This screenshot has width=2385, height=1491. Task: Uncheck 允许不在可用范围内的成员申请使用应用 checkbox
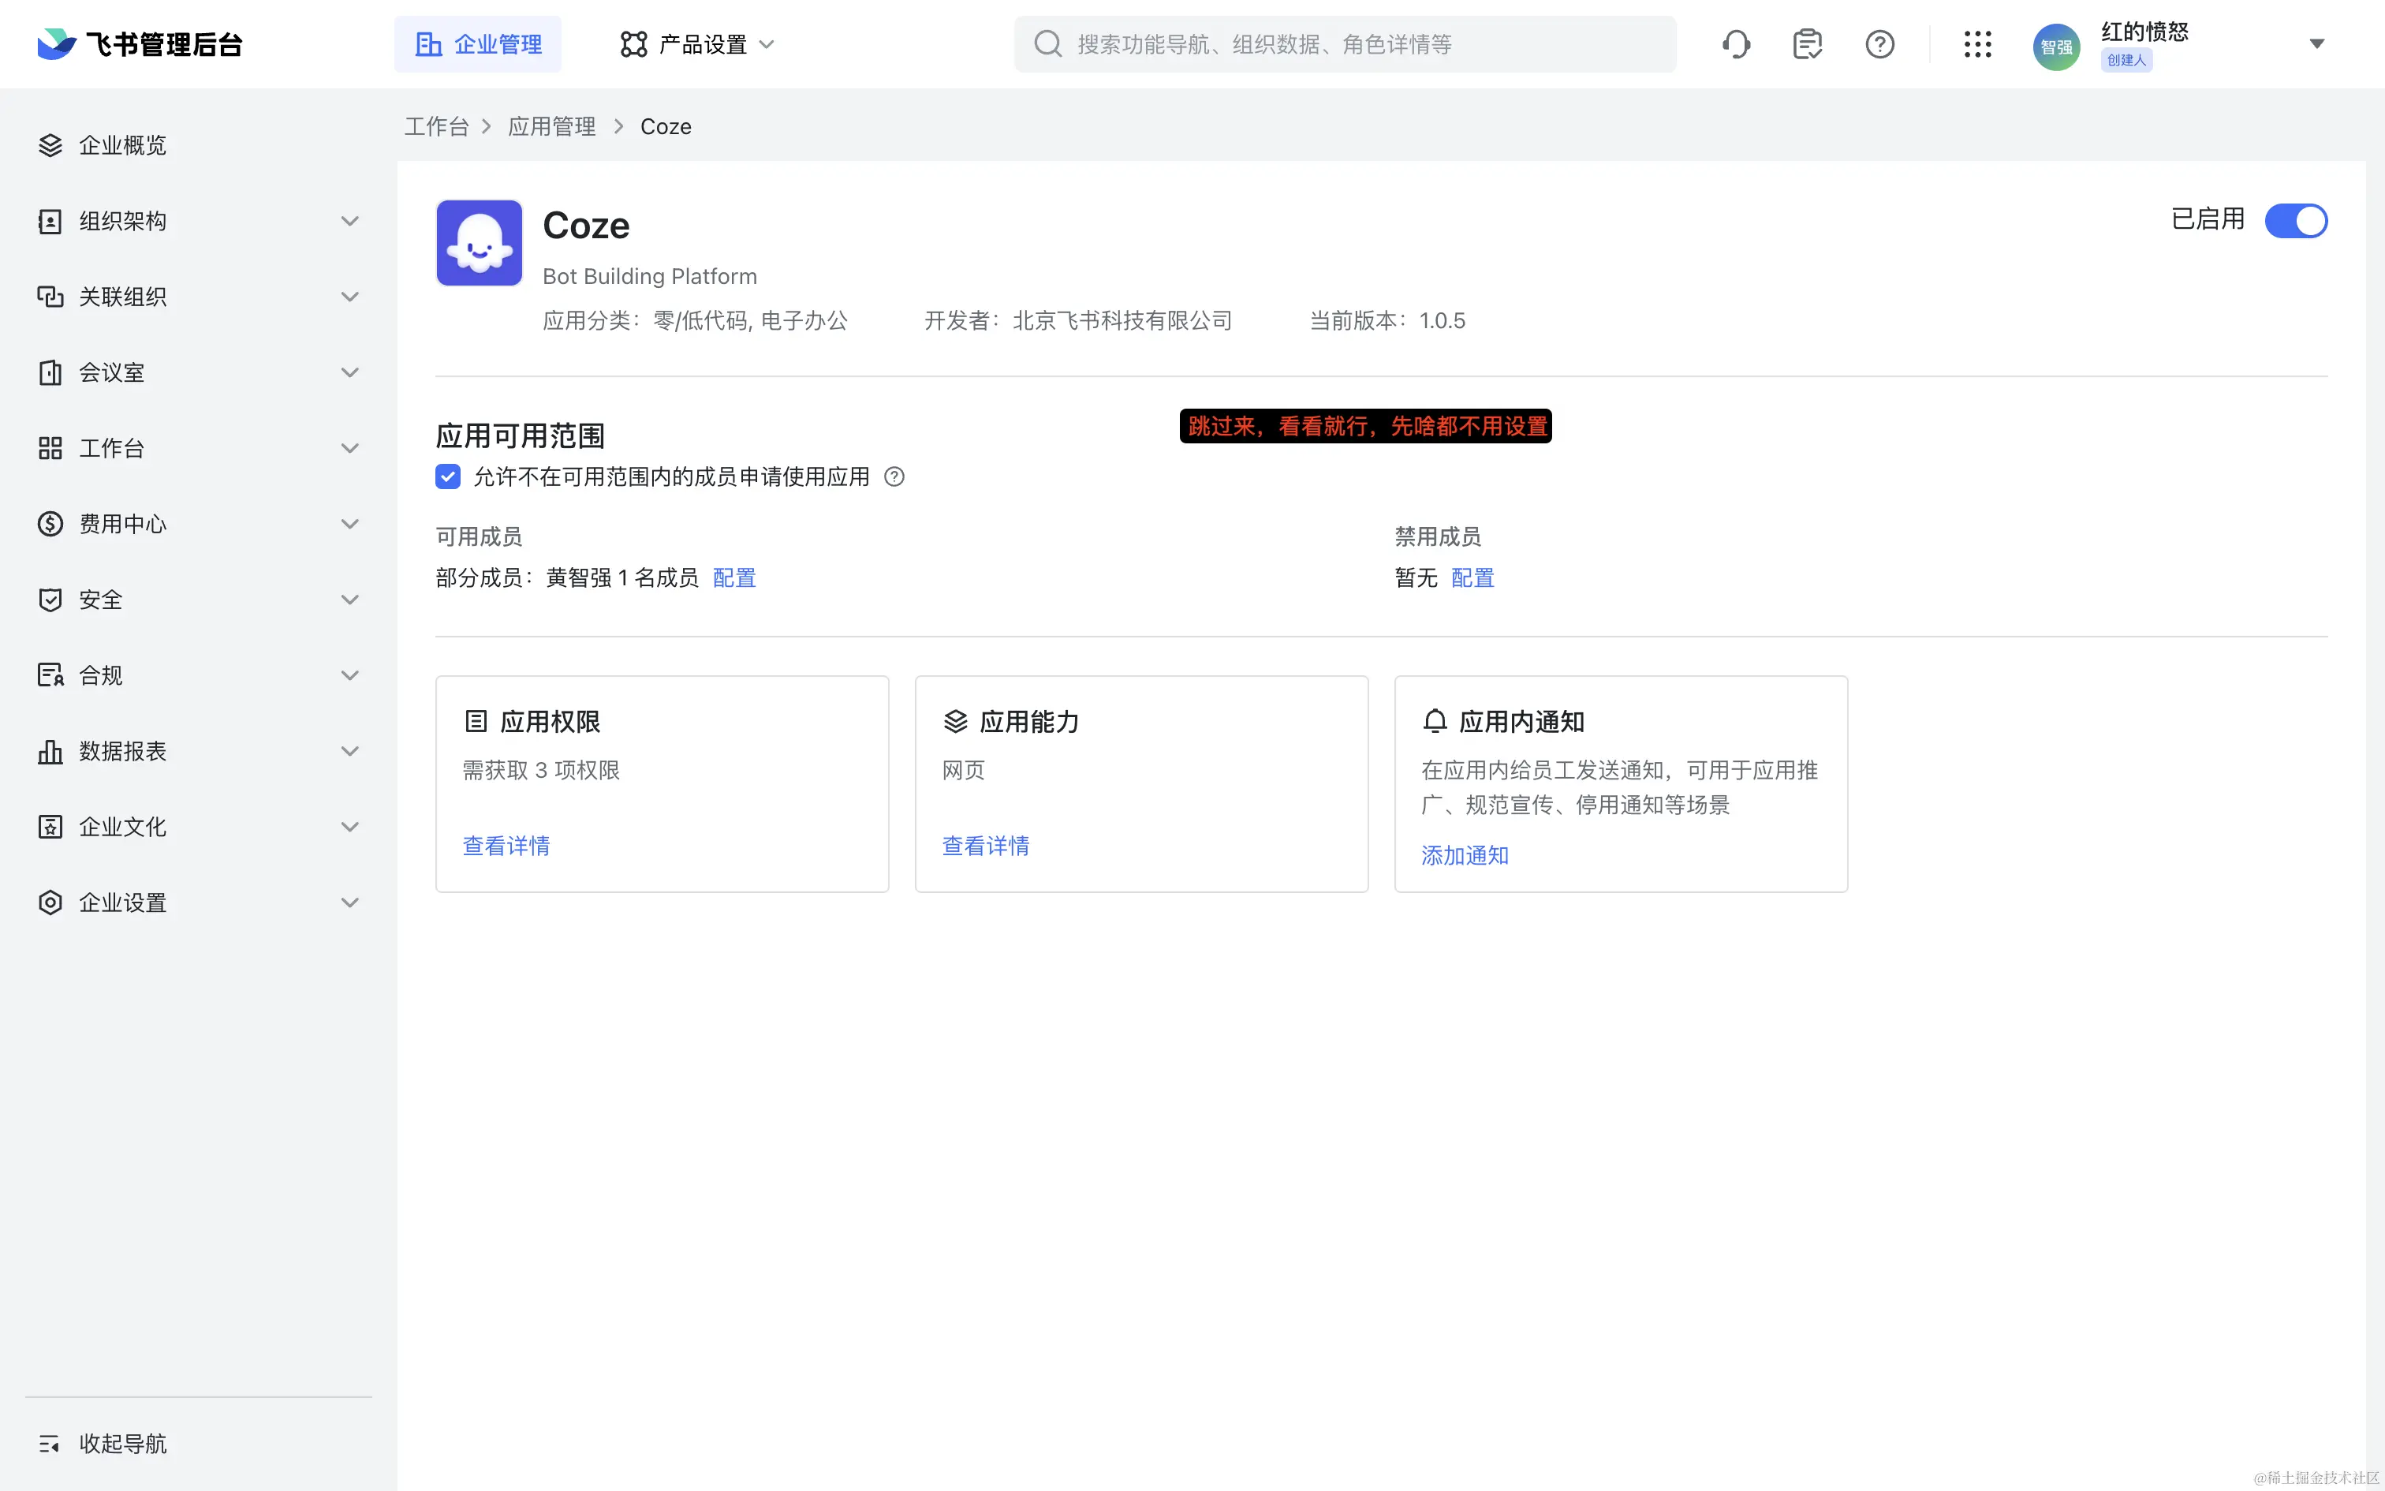pos(449,477)
